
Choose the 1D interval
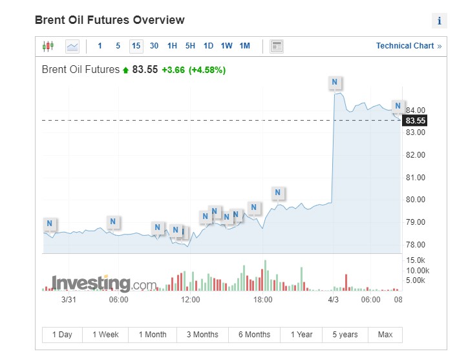(208, 46)
